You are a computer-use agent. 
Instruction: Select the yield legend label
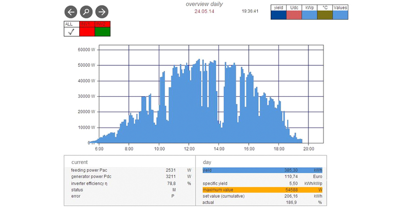(278, 8)
